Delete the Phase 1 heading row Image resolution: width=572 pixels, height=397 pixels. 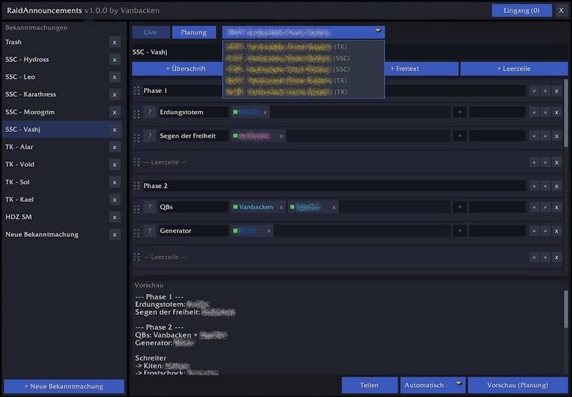pyautogui.click(x=557, y=91)
